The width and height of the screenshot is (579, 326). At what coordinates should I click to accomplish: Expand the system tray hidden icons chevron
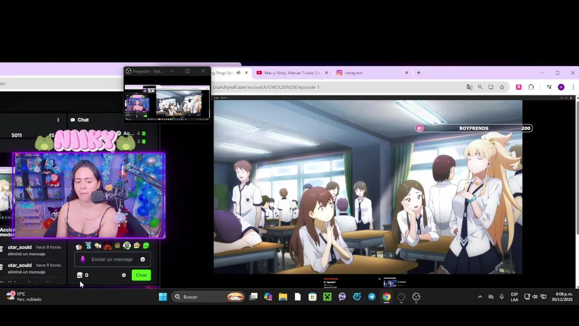(480, 297)
